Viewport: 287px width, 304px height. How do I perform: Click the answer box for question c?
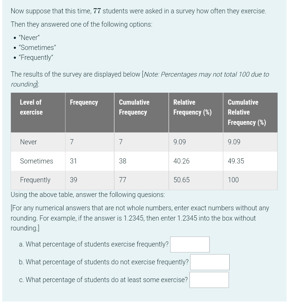click(x=209, y=280)
